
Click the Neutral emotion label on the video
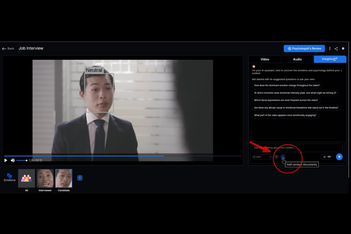(x=94, y=70)
